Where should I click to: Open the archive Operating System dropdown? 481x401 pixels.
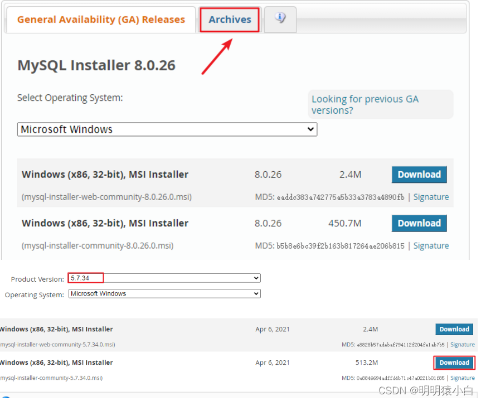click(164, 294)
